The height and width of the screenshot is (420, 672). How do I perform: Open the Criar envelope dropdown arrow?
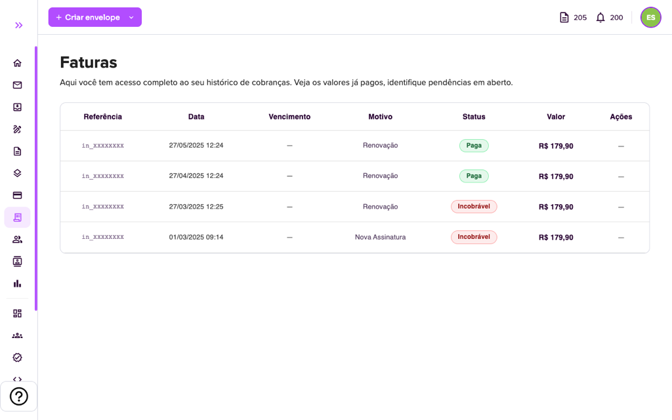click(131, 18)
